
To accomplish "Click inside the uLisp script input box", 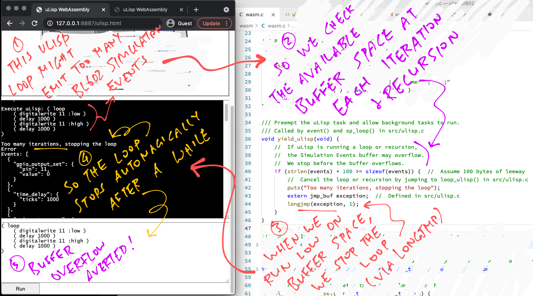I will coord(115,252).
